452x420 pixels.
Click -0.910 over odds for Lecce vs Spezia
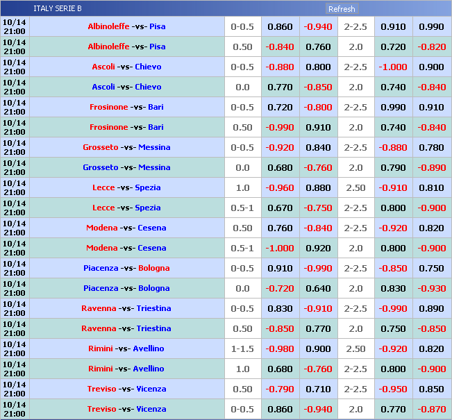393,187
